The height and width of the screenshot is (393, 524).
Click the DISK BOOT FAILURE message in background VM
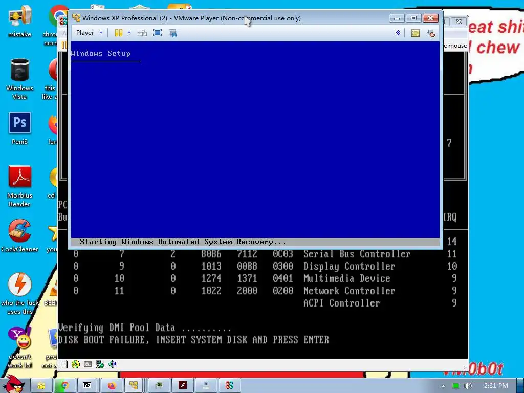coord(193,340)
